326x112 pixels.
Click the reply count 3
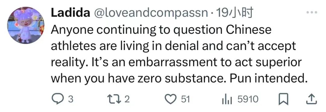point(71,99)
